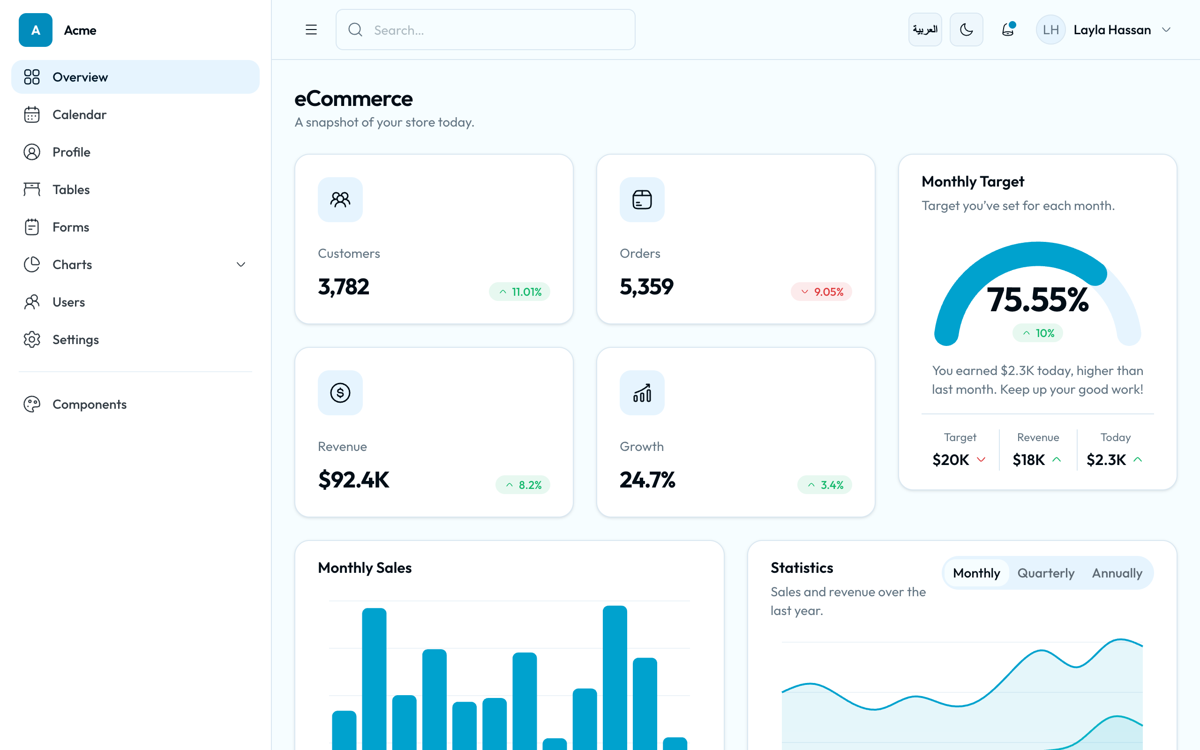Click the 10% monthly target badge
Viewport: 1200px width, 750px height.
[x=1038, y=333]
